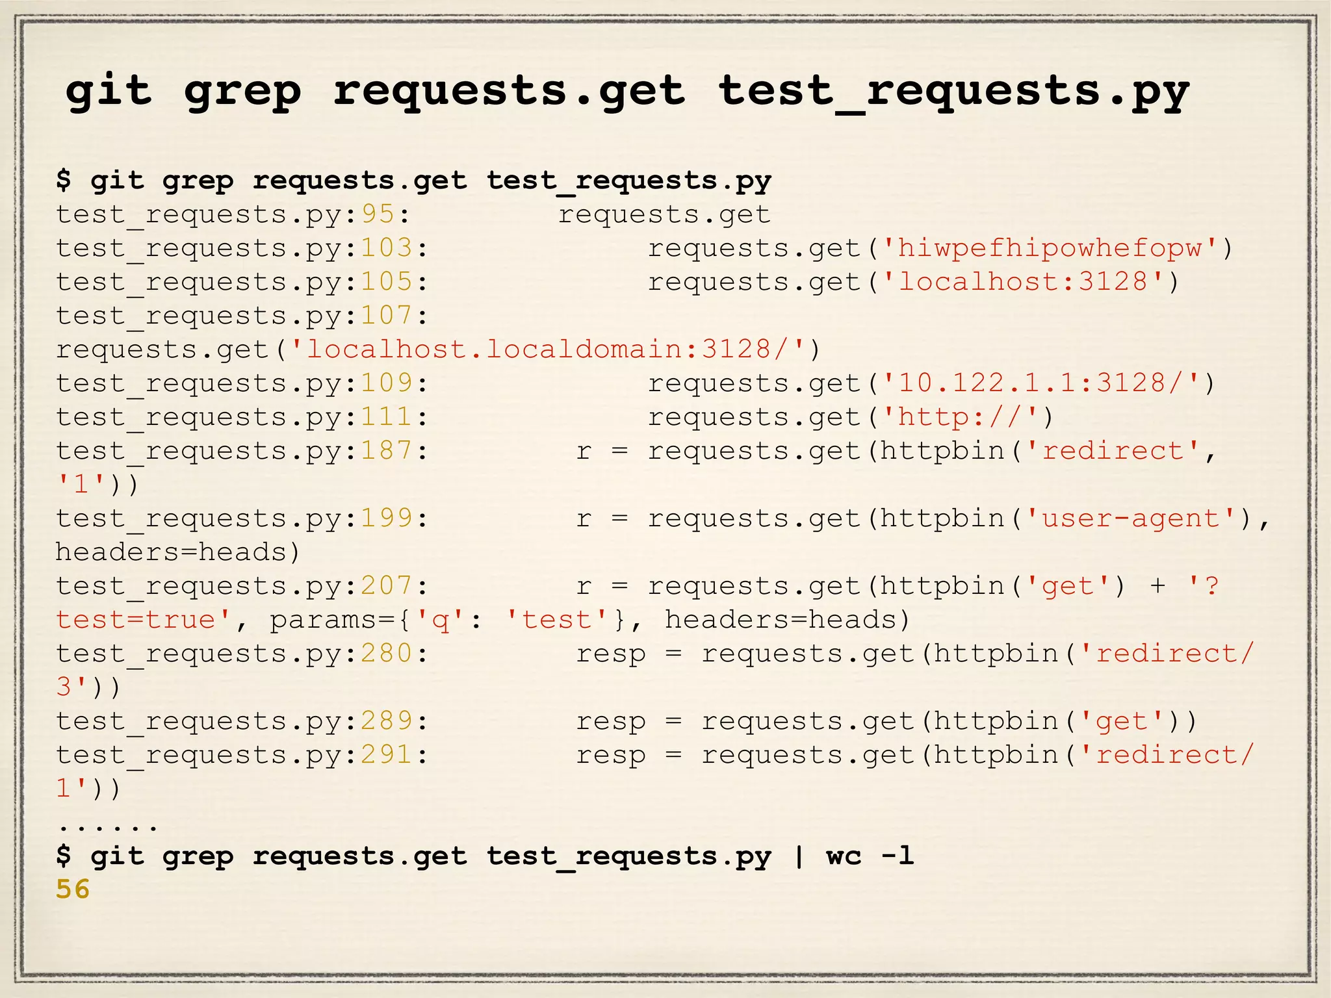Click the result count 56

point(73,889)
